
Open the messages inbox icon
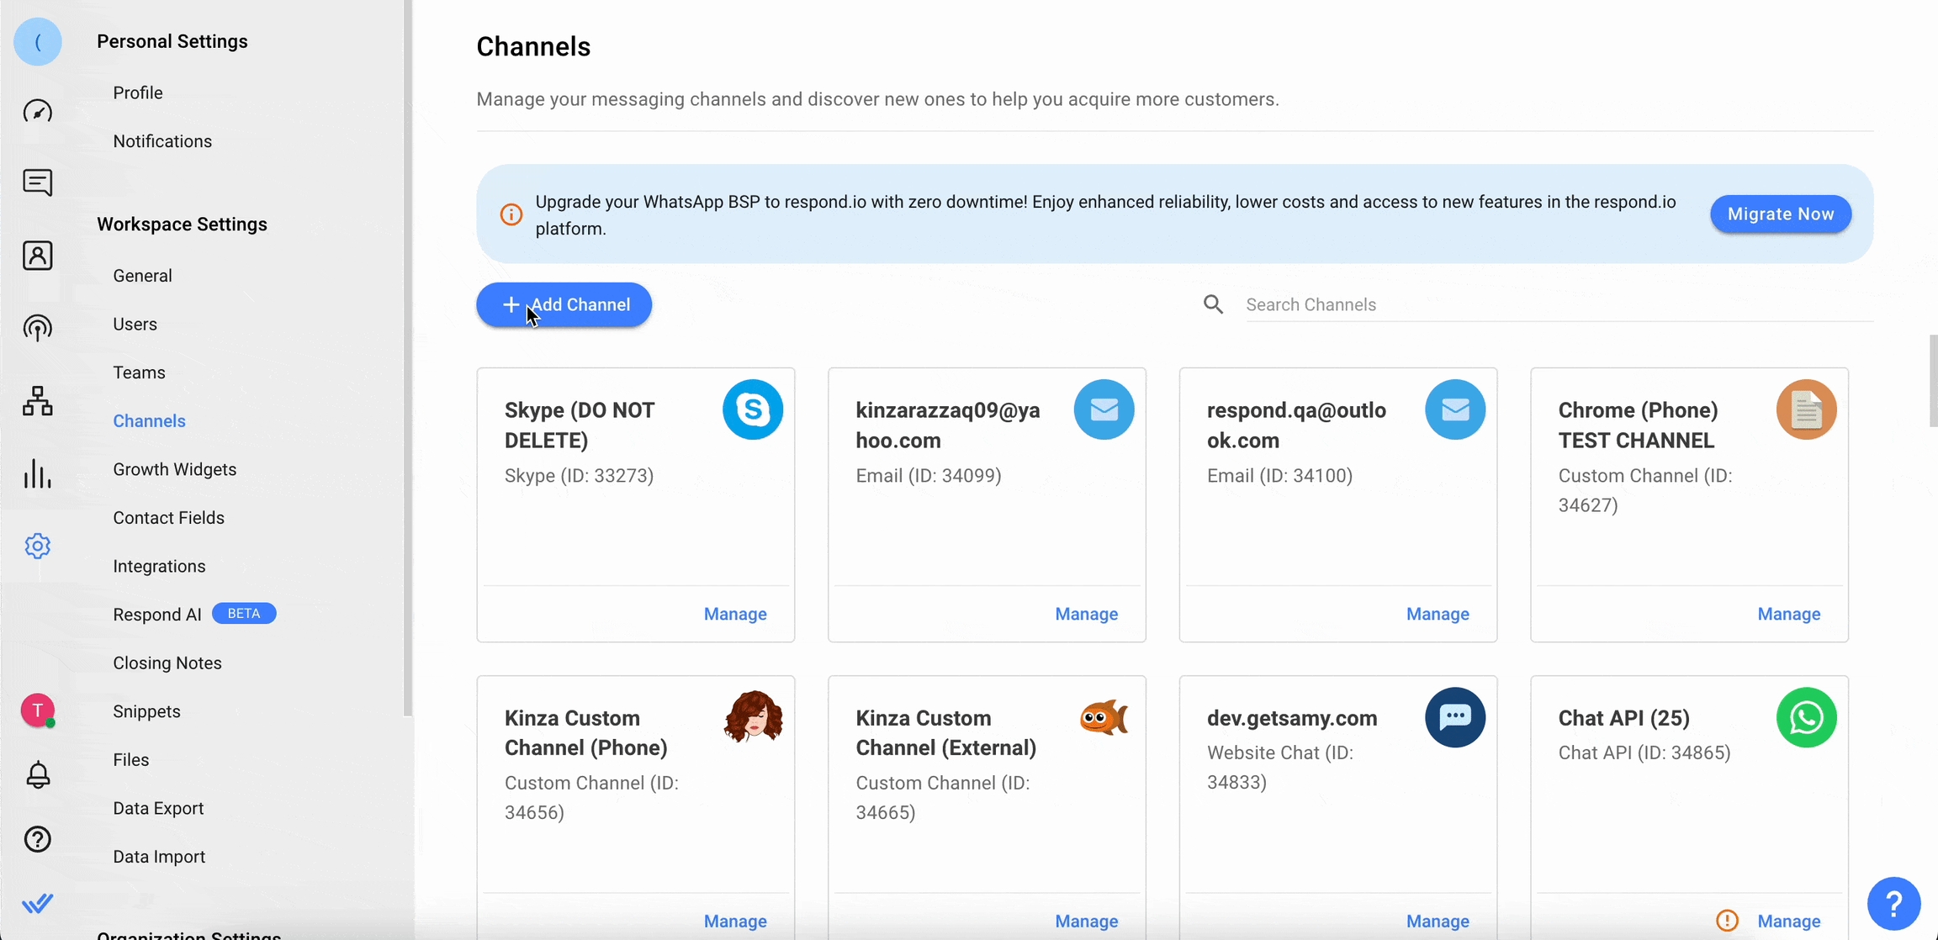click(x=37, y=182)
